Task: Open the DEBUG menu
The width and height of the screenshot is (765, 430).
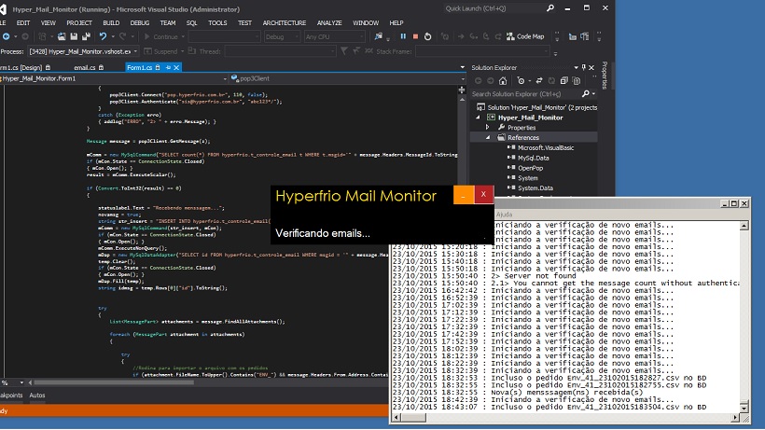Action: click(140, 23)
